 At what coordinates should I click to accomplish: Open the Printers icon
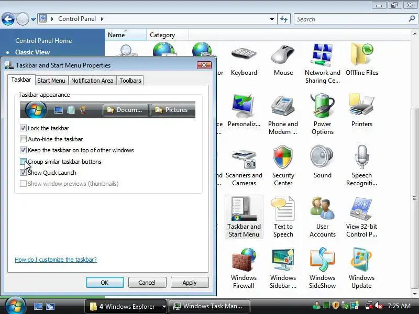pos(361,110)
